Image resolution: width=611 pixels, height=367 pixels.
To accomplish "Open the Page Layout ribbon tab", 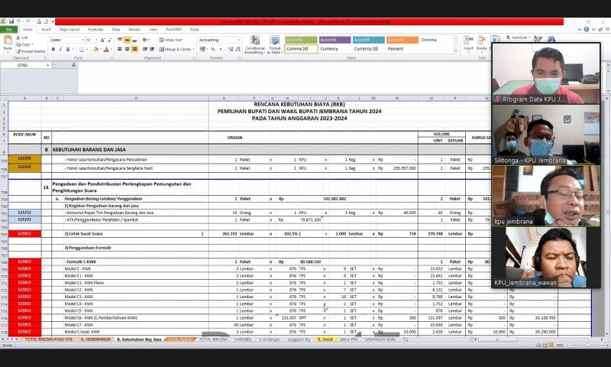I will click(70, 29).
